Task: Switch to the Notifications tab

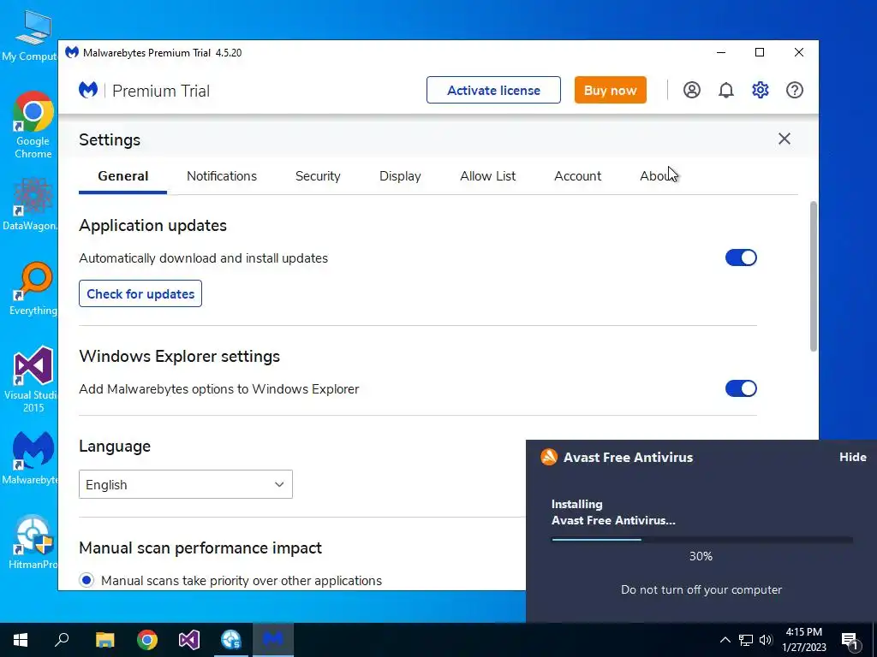Action: (222, 176)
